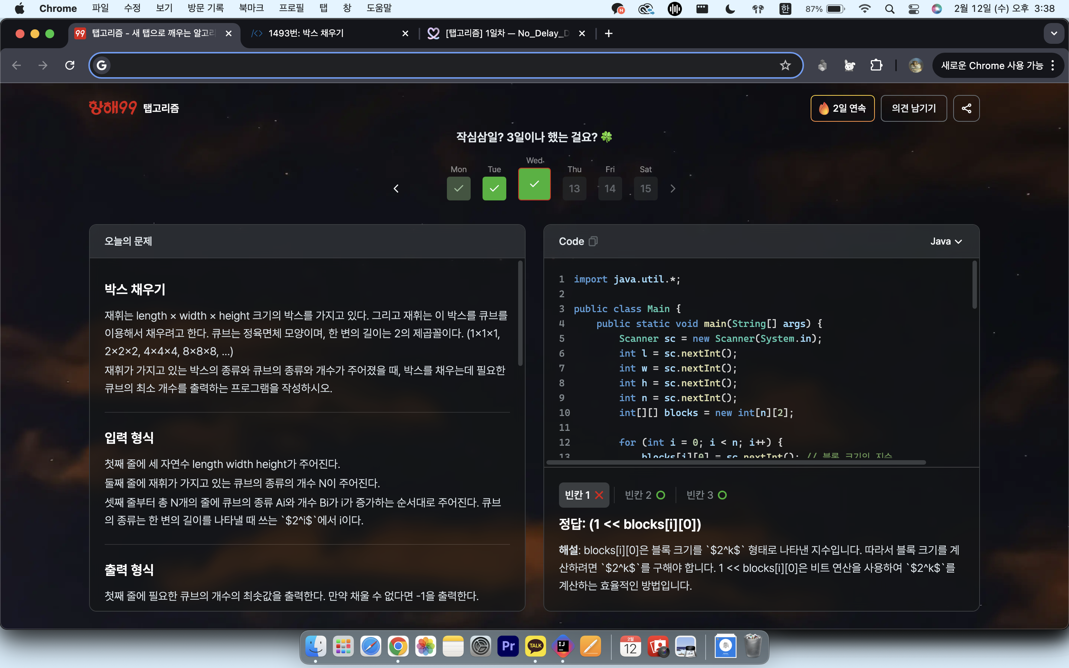Select the Monday checked day box
The image size is (1069, 668).
pyautogui.click(x=458, y=189)
